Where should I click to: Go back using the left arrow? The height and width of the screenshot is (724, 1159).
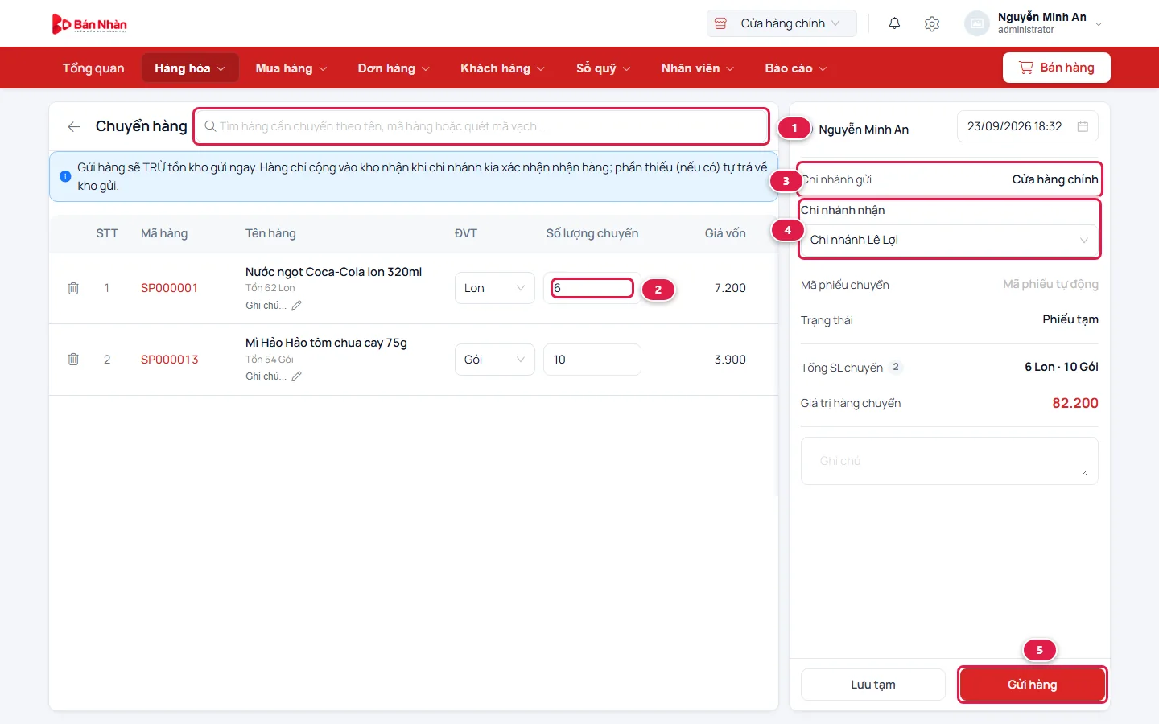point(74,126)
